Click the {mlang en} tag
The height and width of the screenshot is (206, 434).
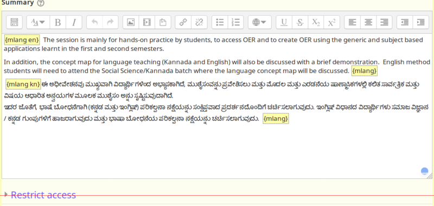(x=22, y=40)
